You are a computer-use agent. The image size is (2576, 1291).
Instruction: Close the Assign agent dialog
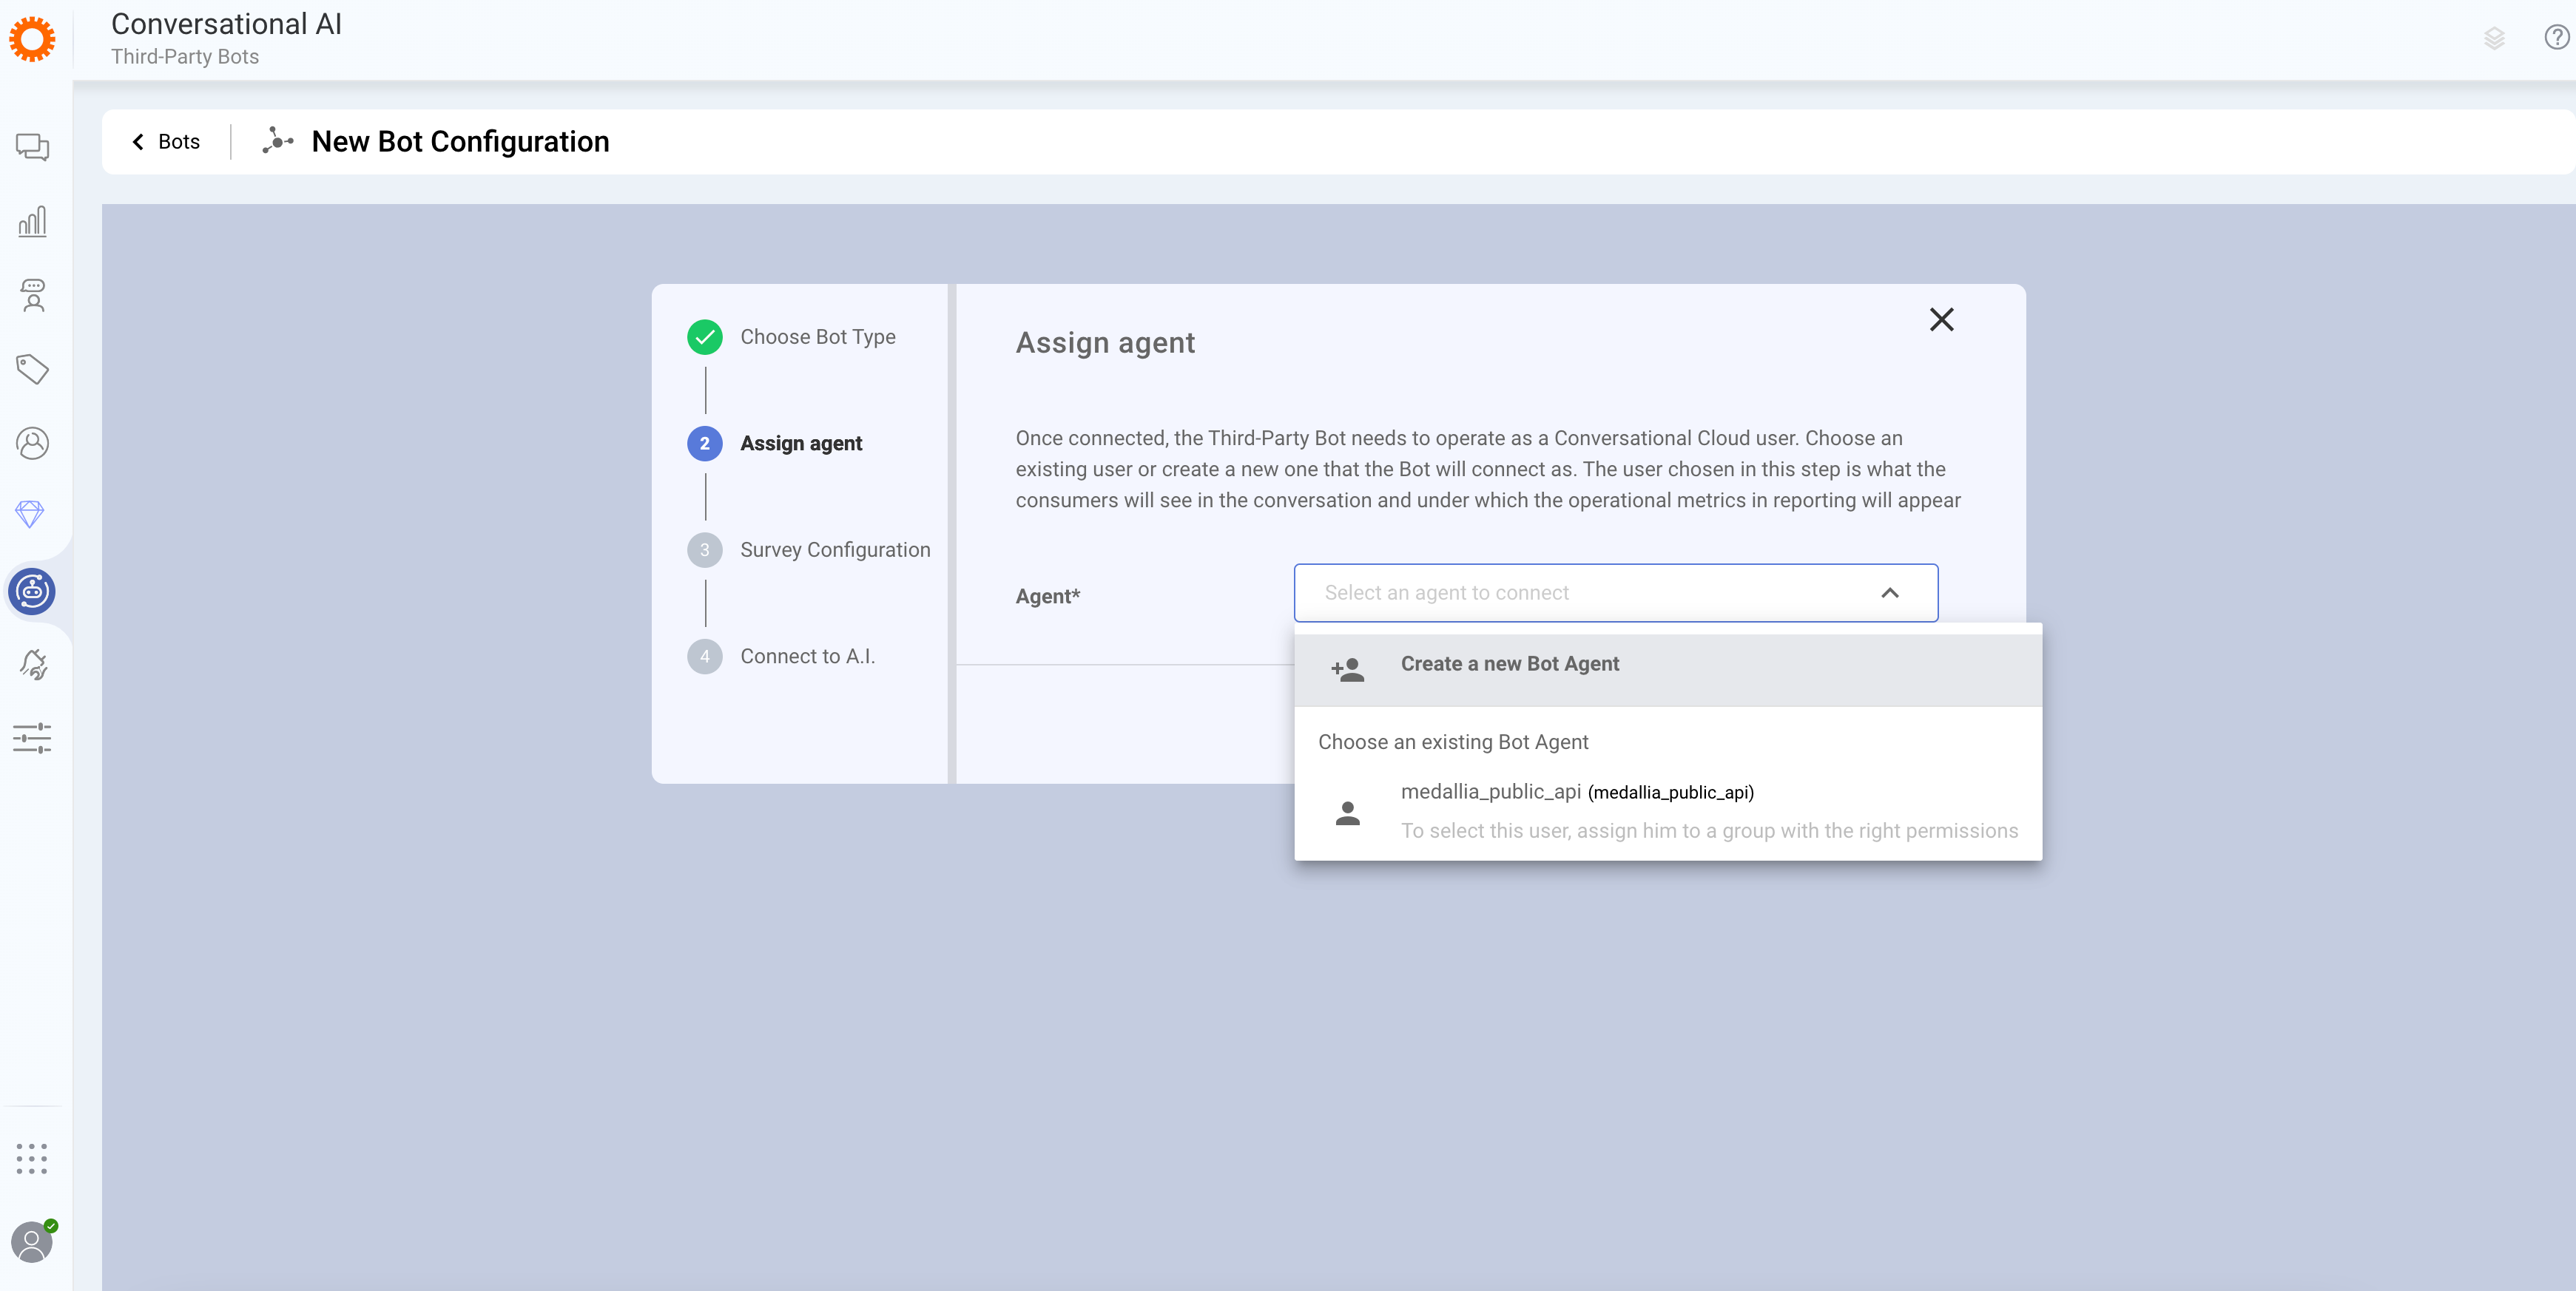click(1941, 319)
